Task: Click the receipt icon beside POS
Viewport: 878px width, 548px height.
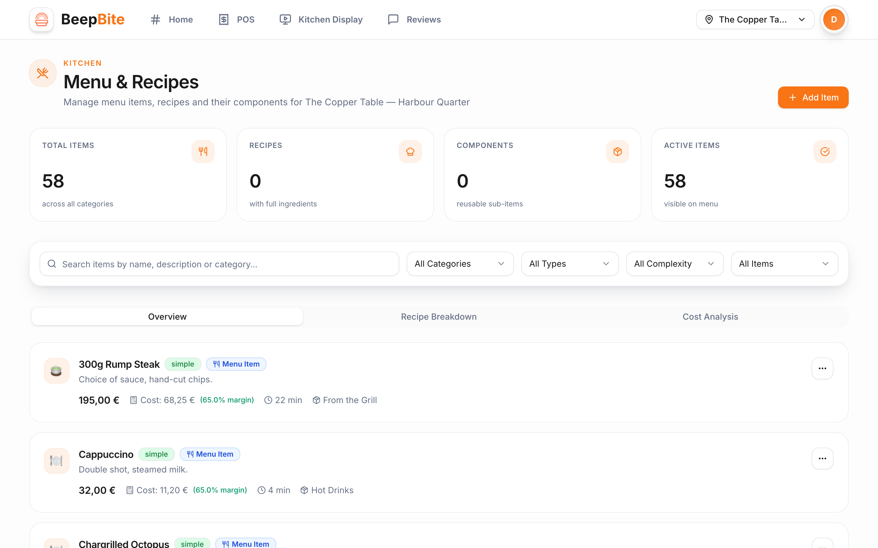Action: pyautogui.click(x=224, y=19)
